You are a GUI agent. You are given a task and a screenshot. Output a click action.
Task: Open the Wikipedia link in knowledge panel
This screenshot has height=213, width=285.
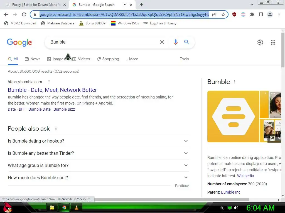tap(245, 176)
